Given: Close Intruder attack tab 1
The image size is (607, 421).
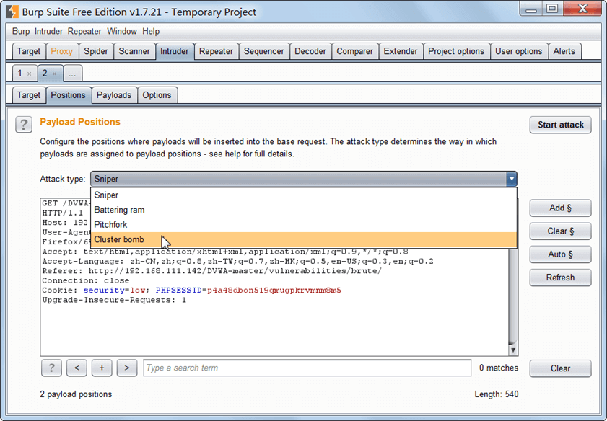Looking at the screenshot, I should [x=30, y=74].
